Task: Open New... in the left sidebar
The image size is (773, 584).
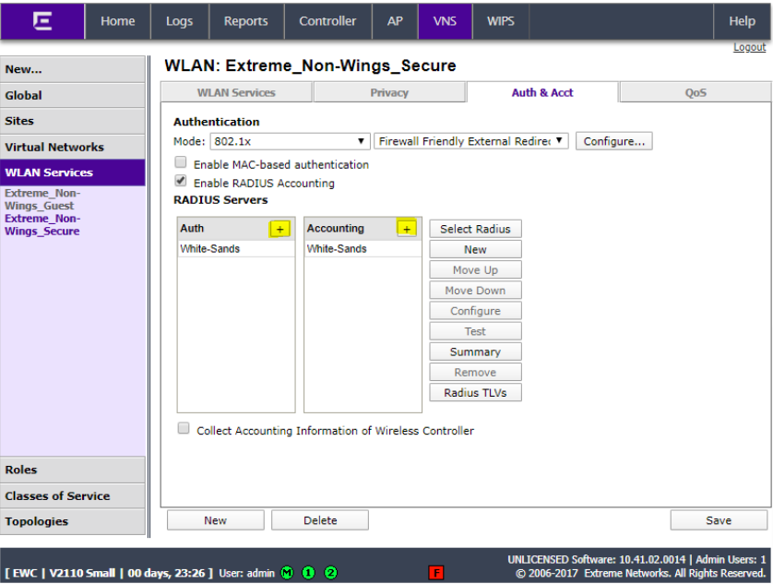Action: point(73,69)
